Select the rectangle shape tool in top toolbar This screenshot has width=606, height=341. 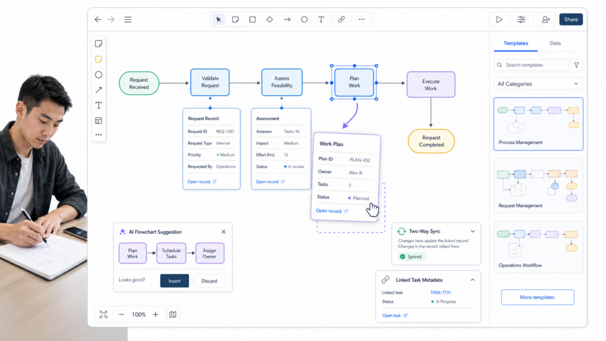252,20
